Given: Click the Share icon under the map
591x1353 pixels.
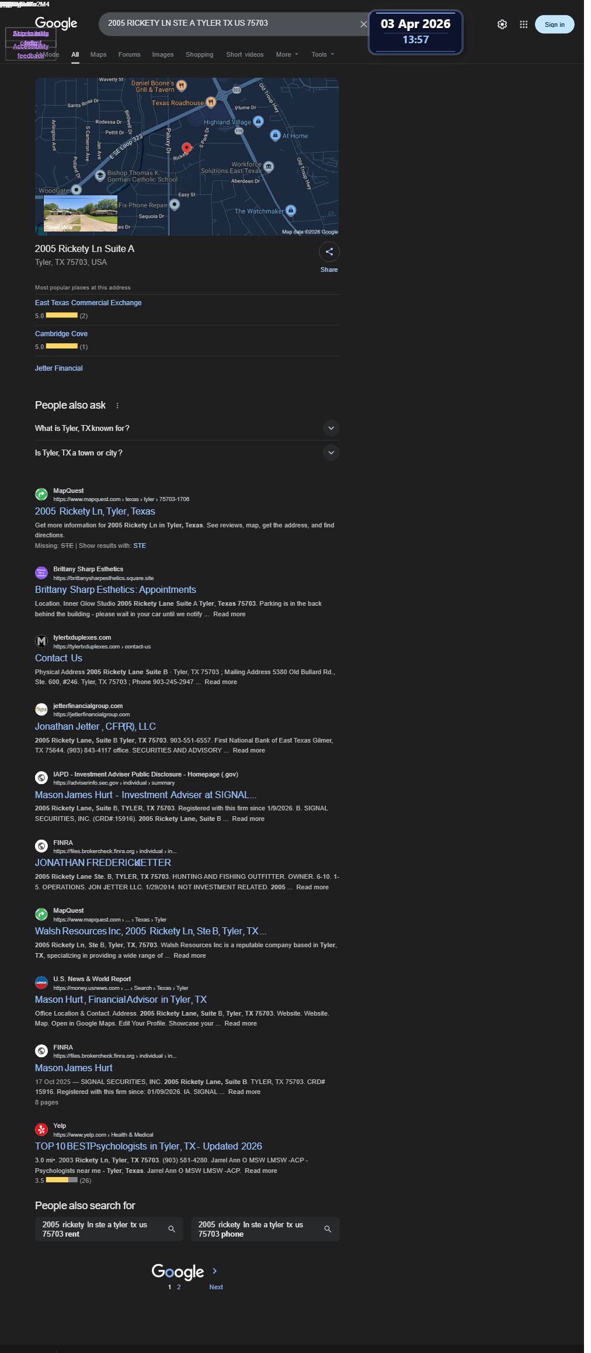Looking at the screenshot, I should pyautogui.click(x=329, y=252).
